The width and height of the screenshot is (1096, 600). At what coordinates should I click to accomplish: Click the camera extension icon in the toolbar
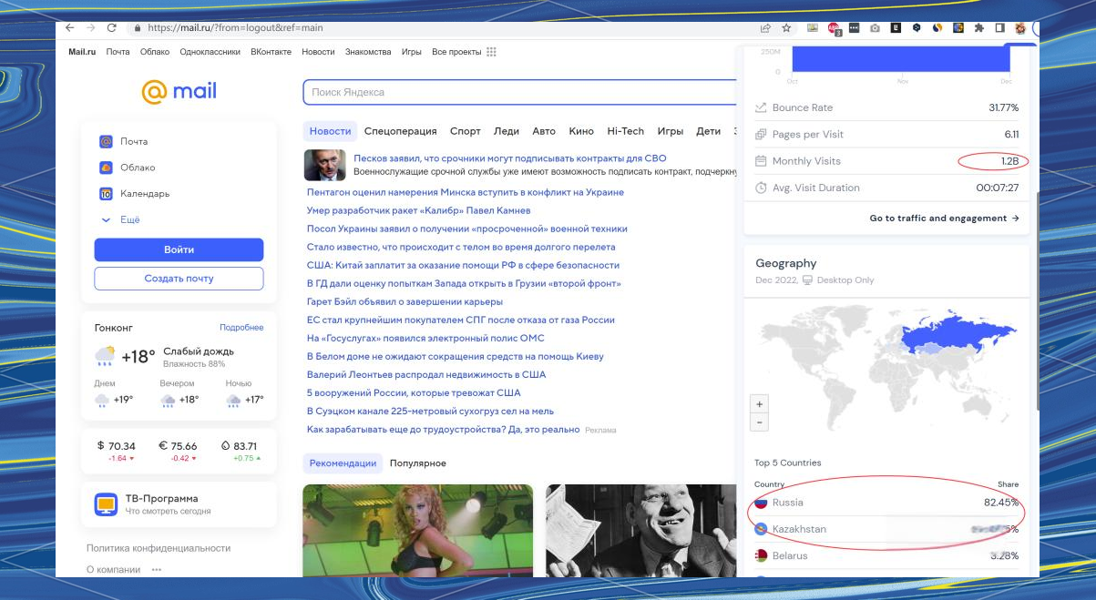[x=875, y=28]
